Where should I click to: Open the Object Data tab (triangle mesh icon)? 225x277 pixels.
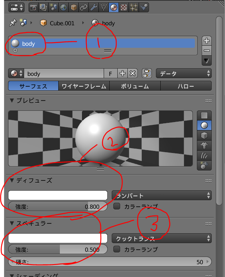(x=104, y=8)
